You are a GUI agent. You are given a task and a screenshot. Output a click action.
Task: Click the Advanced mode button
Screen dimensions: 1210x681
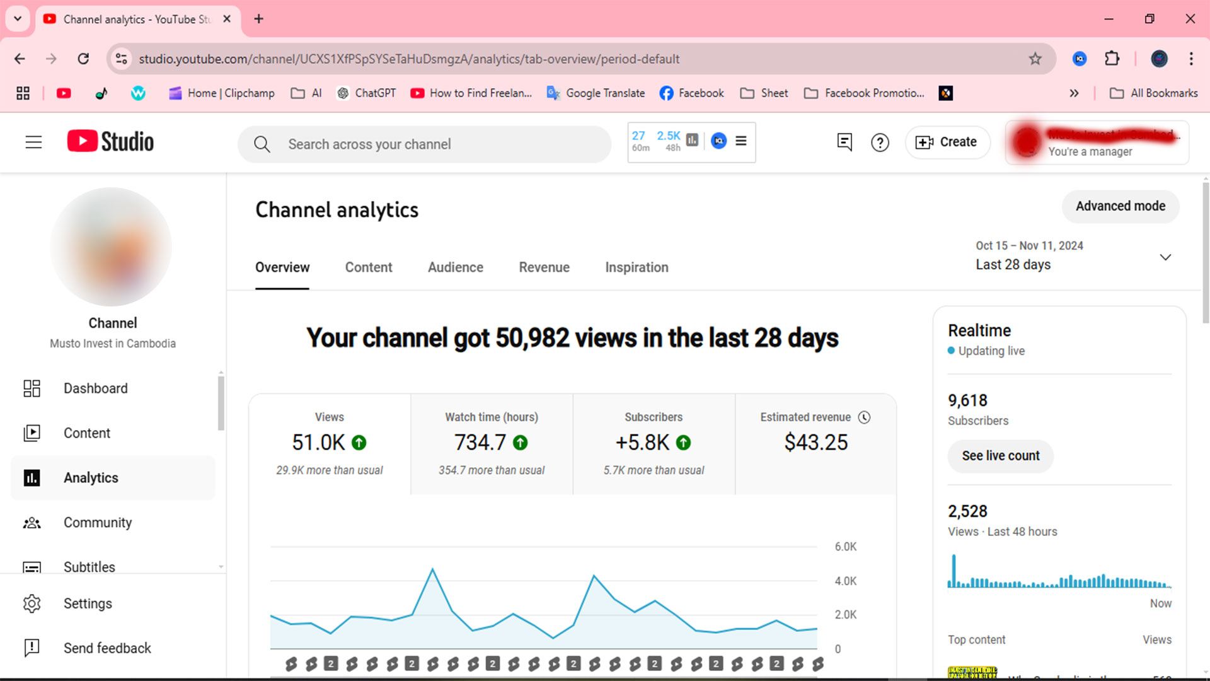1120,206
